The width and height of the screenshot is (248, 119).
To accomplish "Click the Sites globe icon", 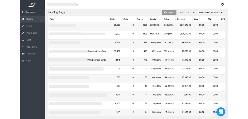I will [23, 61].
